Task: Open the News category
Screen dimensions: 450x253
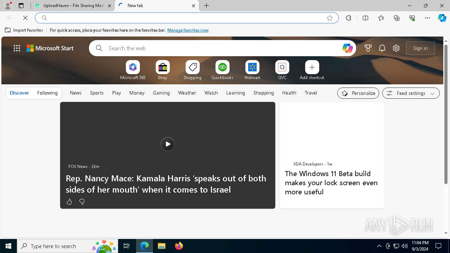Action: [x=76, y=93]
